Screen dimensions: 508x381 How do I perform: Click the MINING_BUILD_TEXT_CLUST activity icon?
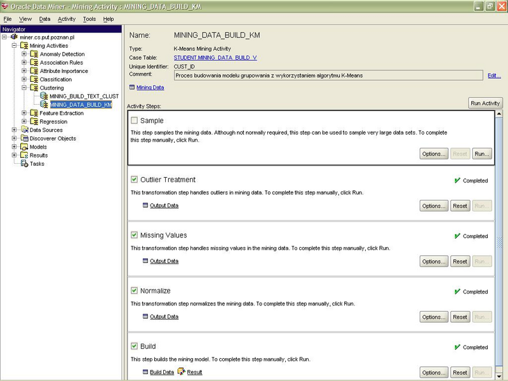click(44, 96)
